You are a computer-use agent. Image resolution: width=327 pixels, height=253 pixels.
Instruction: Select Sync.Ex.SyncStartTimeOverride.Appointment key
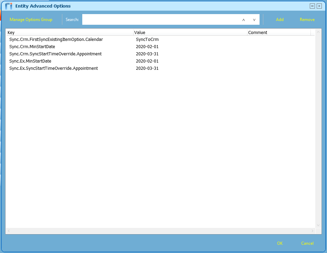point(54,68)
